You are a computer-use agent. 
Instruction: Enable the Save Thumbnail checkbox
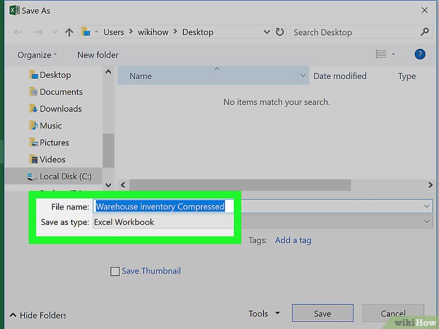coord(115,272)
